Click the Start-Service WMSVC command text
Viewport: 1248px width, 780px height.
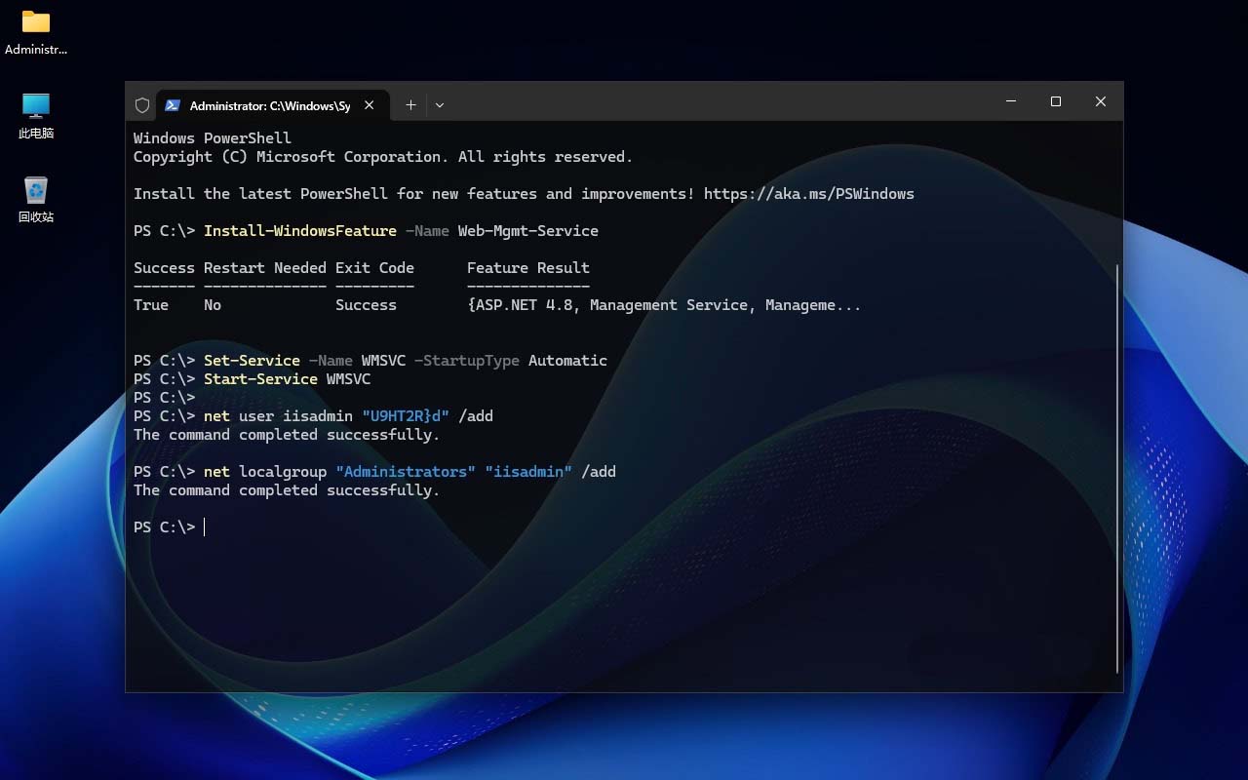click(287, 379)
